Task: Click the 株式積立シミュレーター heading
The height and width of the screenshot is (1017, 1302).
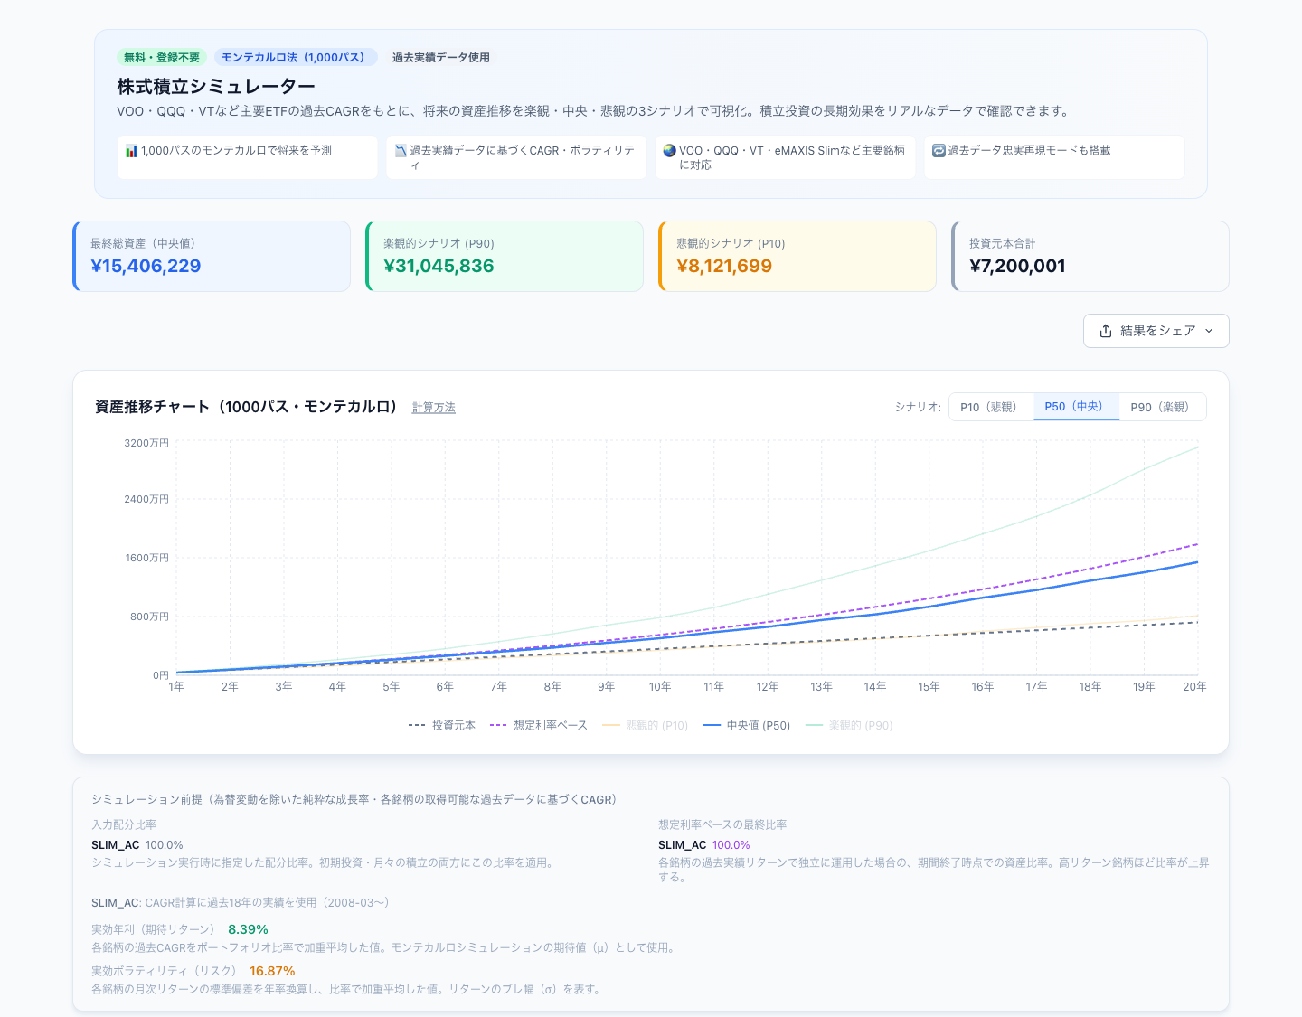Action: 216,86
